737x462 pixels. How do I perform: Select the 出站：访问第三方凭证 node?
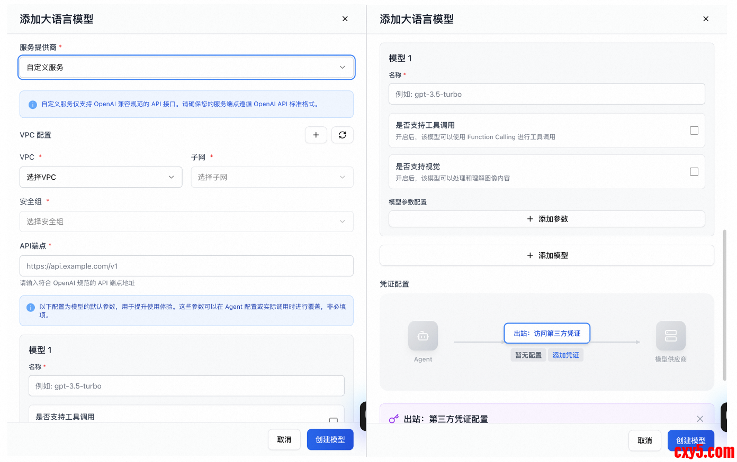546,334
